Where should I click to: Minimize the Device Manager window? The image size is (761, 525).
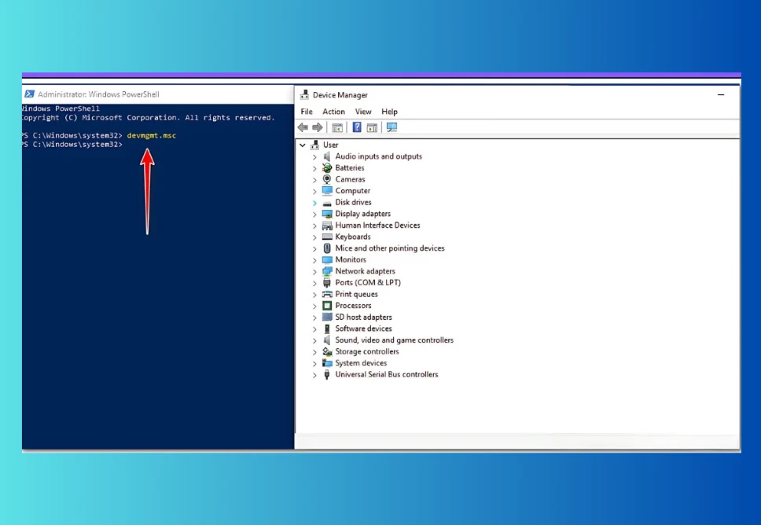pyautogui.click(x=721, y=94)
